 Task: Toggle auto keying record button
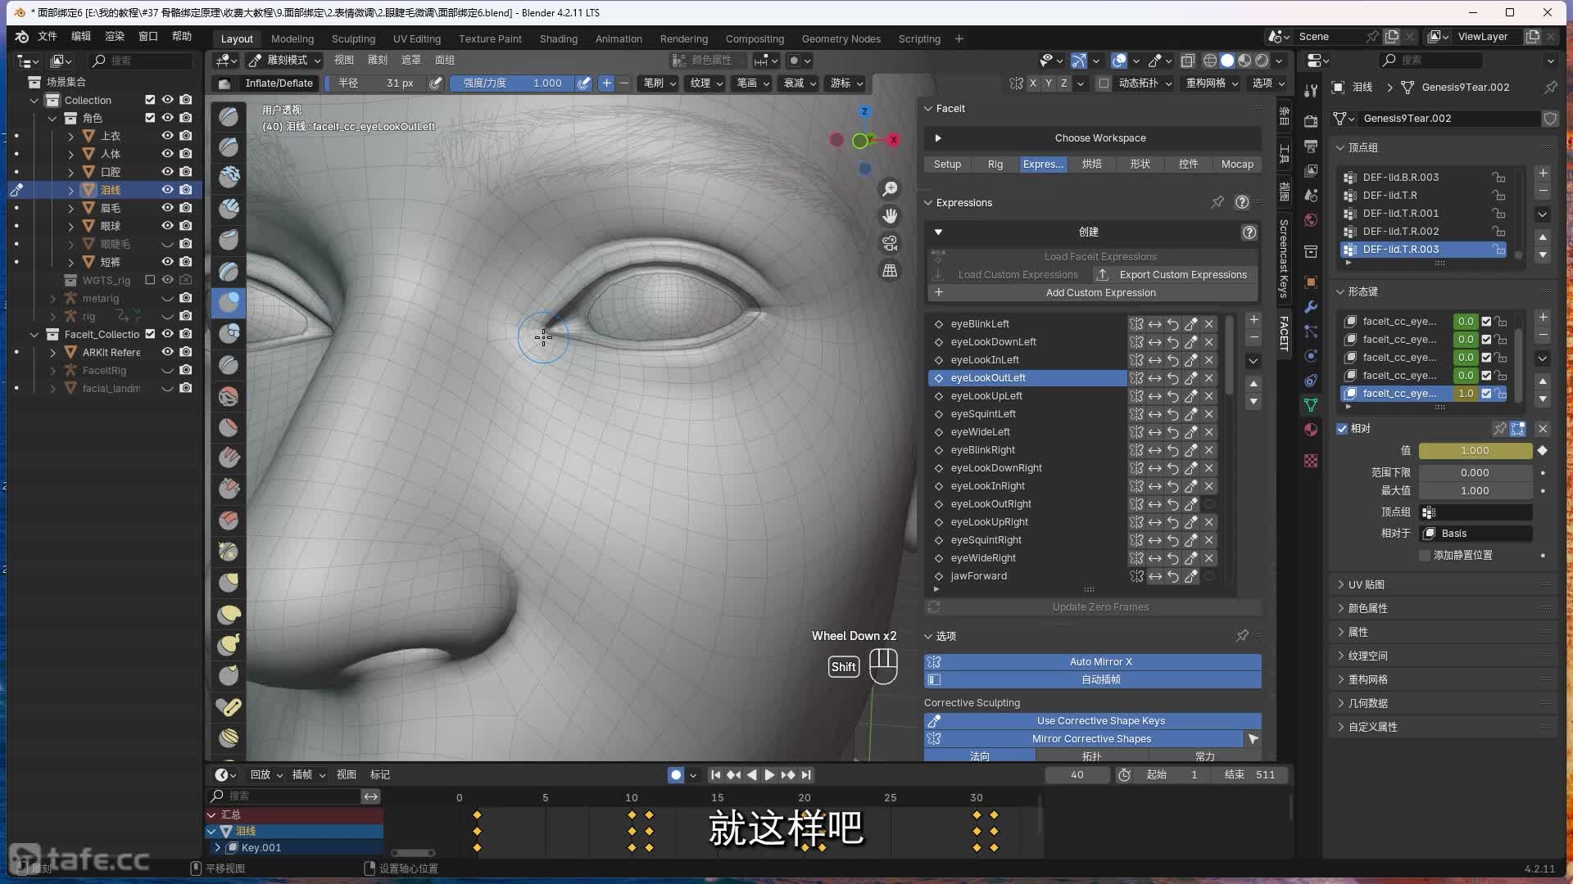676,775
